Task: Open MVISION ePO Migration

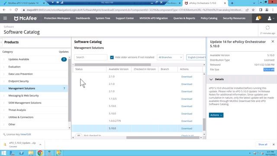Action: (x=154, y=18)
